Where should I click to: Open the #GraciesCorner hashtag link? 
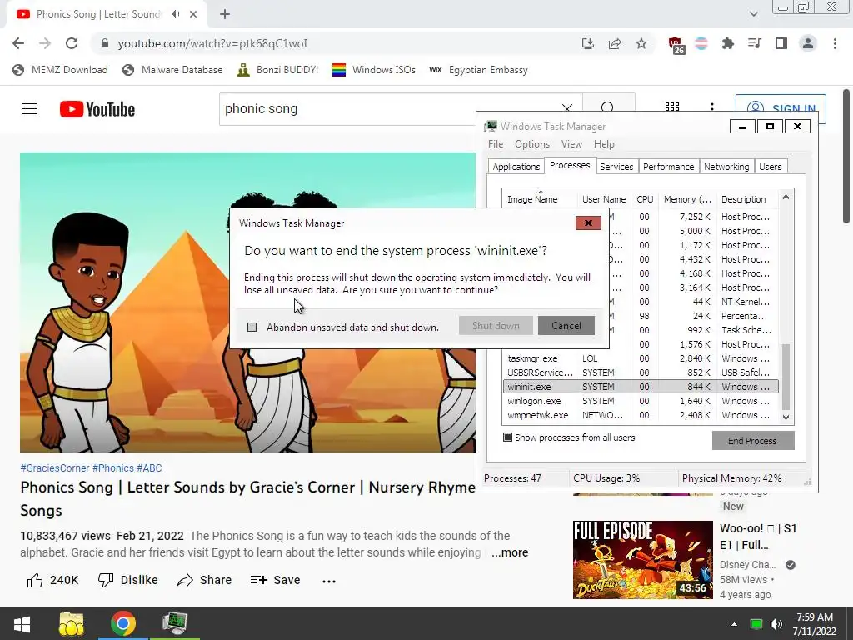click(x=54, y=468)
